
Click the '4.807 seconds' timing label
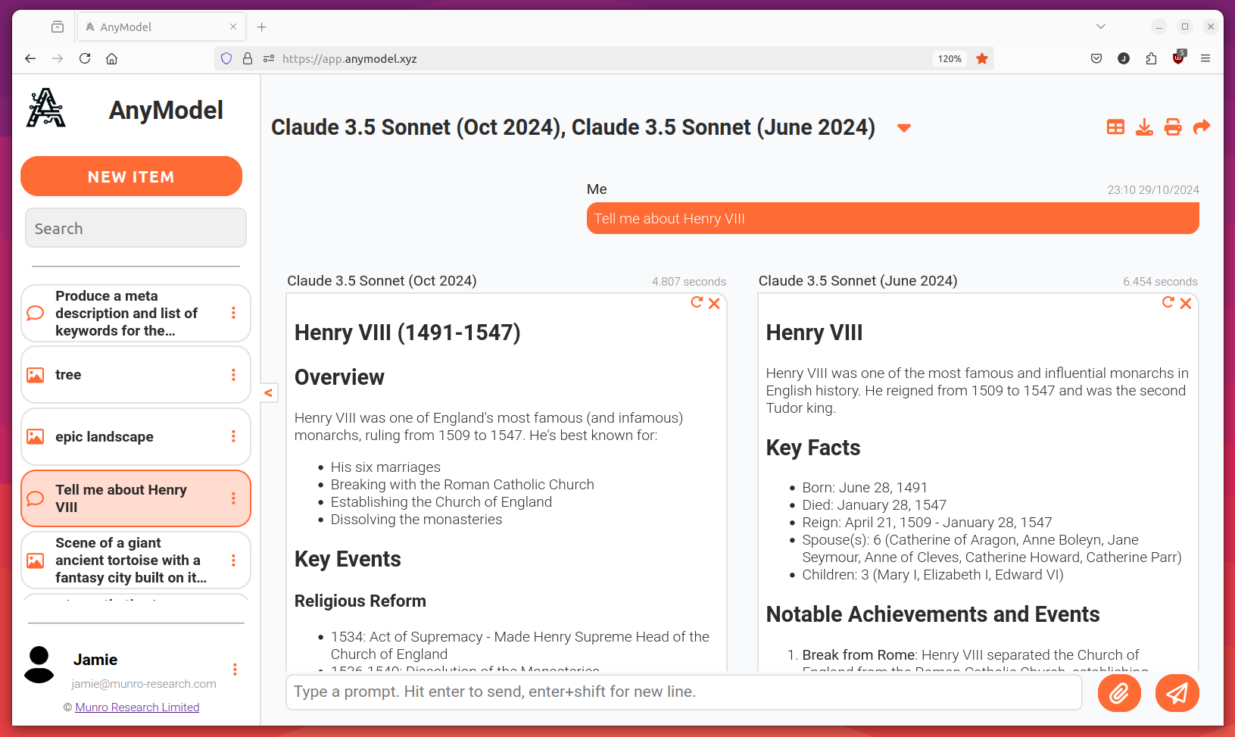point(689,282)
